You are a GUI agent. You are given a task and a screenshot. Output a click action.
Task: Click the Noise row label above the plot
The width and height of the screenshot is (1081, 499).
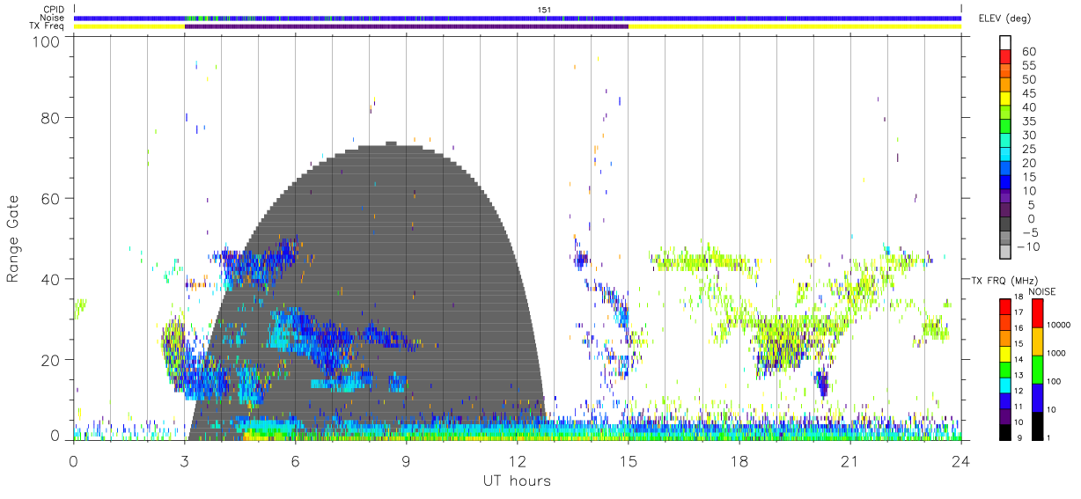[53, 18]
